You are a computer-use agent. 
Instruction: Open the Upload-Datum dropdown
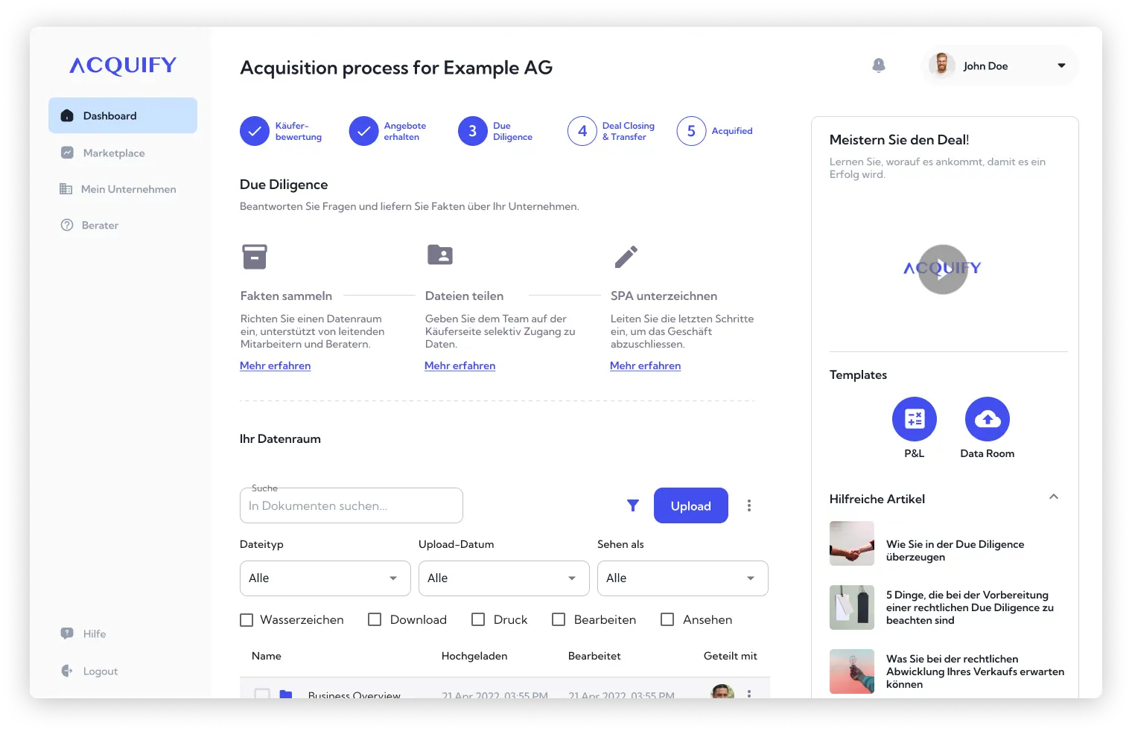click(x=504, y=578)
